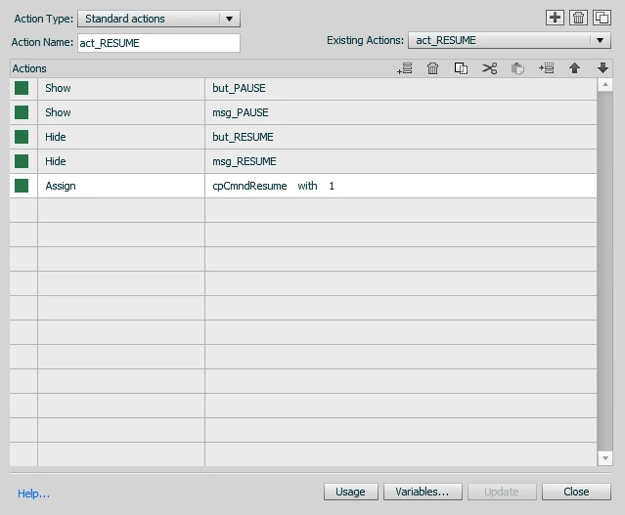625x515 pixels.
Task: Edit the Action Name field
Action: click(158, 43)
